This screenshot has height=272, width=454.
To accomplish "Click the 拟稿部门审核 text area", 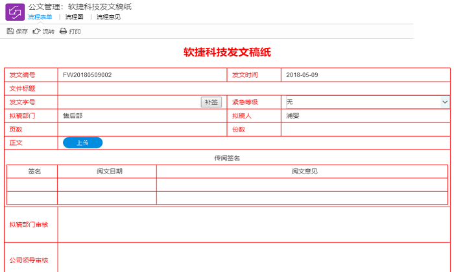I will pyautogui.click(x=254, y=225).
